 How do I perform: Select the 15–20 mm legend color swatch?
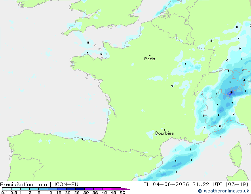coord(62,189)
